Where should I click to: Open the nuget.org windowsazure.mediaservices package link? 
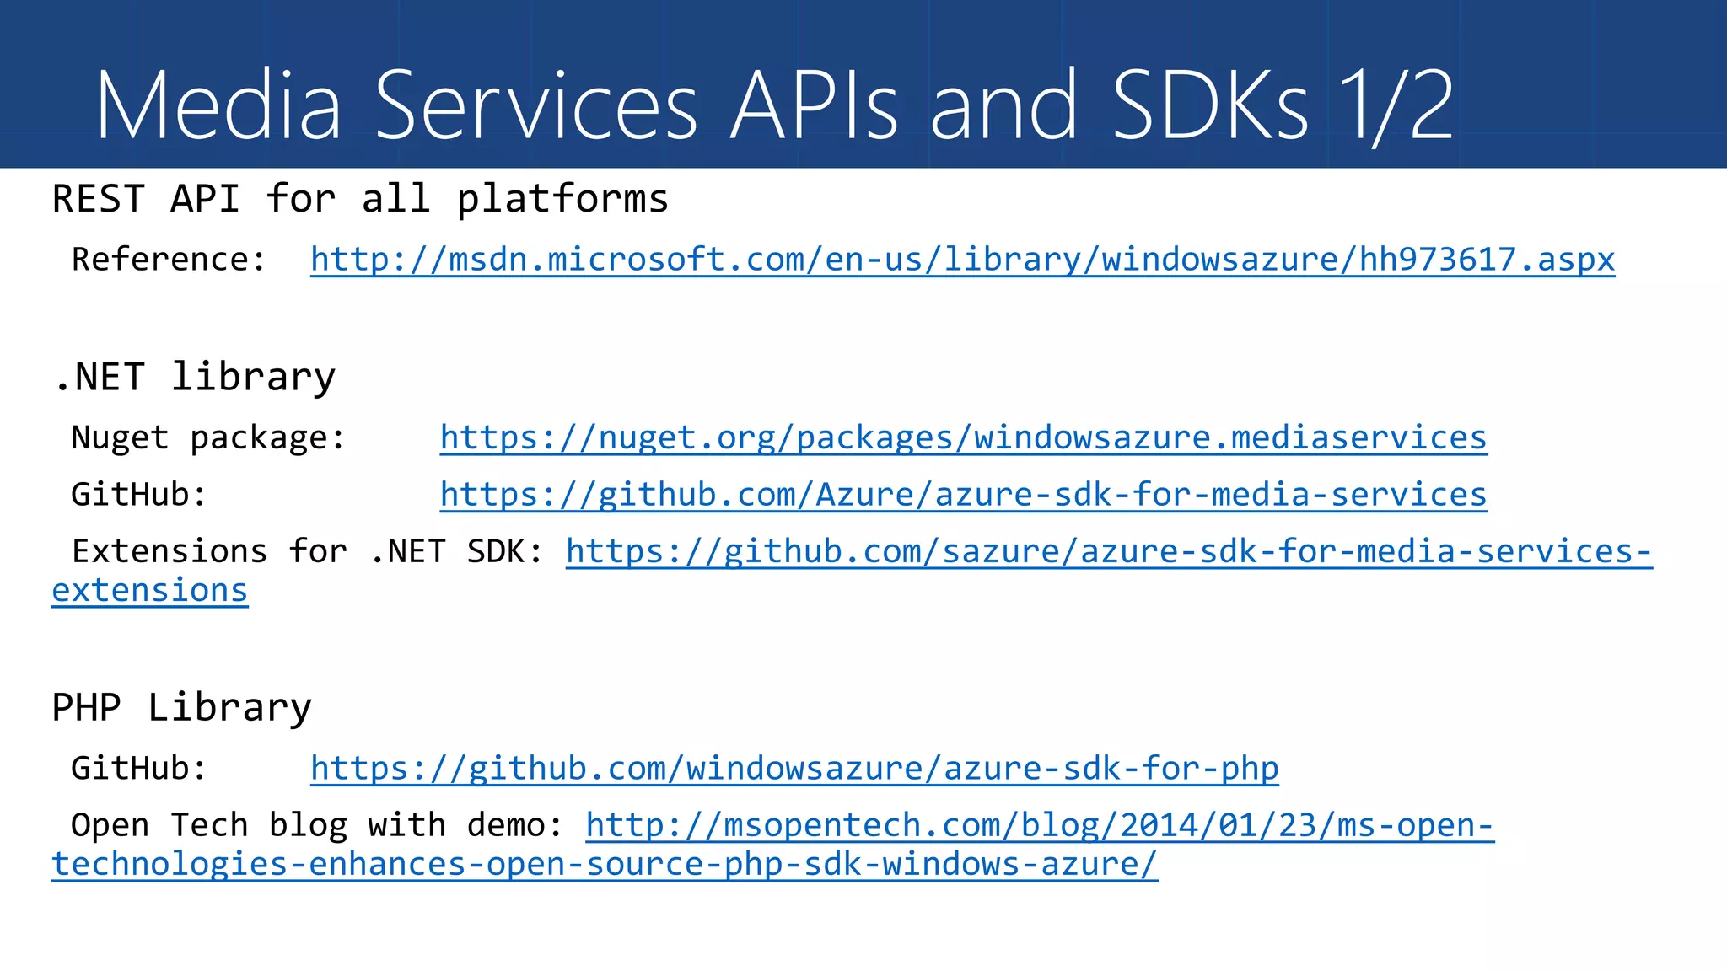[963, 438]
